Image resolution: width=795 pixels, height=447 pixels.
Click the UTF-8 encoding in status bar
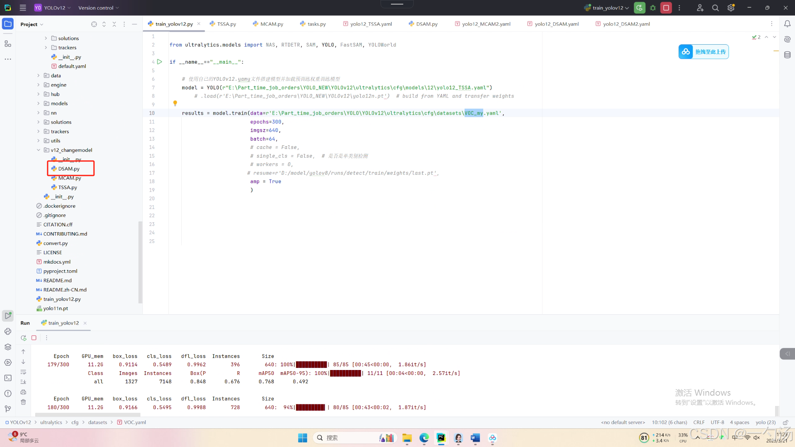[x=717, y=422]
